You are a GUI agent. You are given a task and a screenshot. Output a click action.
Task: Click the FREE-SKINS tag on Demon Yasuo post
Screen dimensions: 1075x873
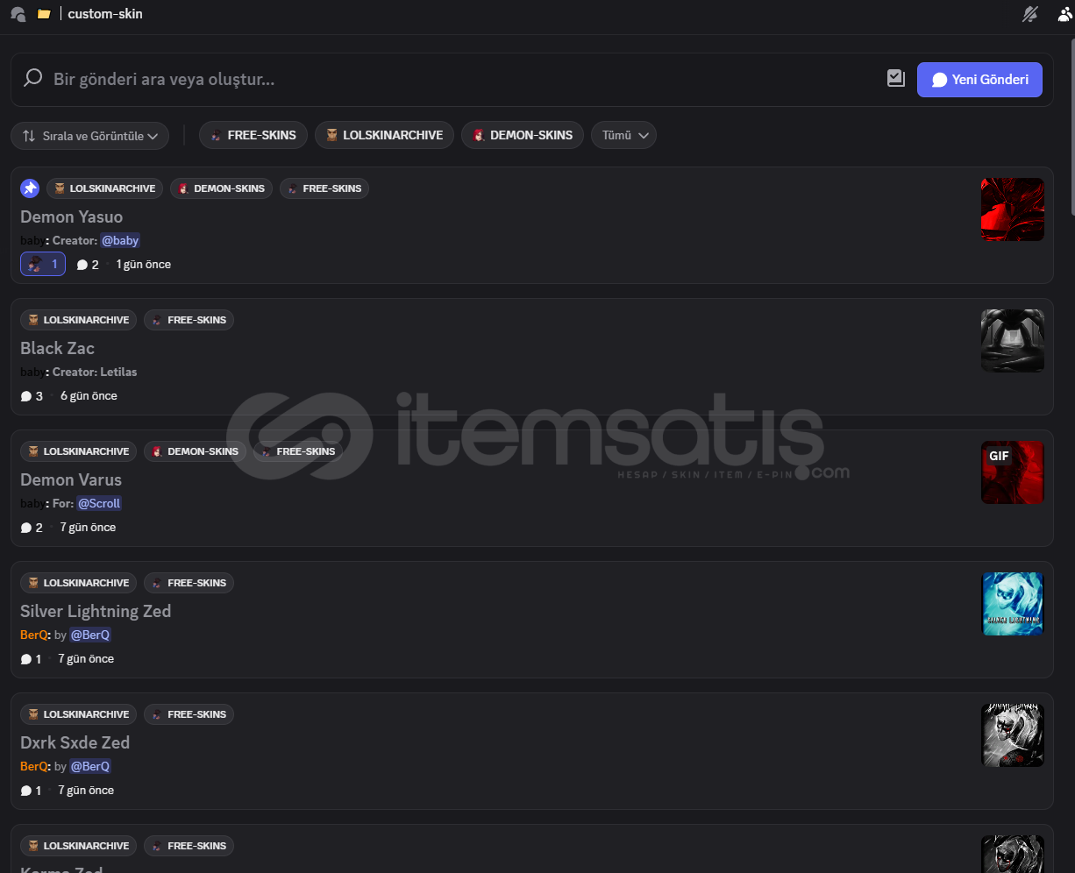324,188
